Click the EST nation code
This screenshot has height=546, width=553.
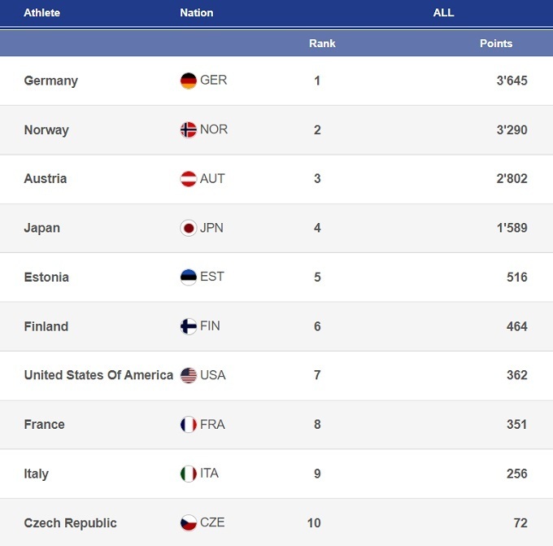point(212,277)
